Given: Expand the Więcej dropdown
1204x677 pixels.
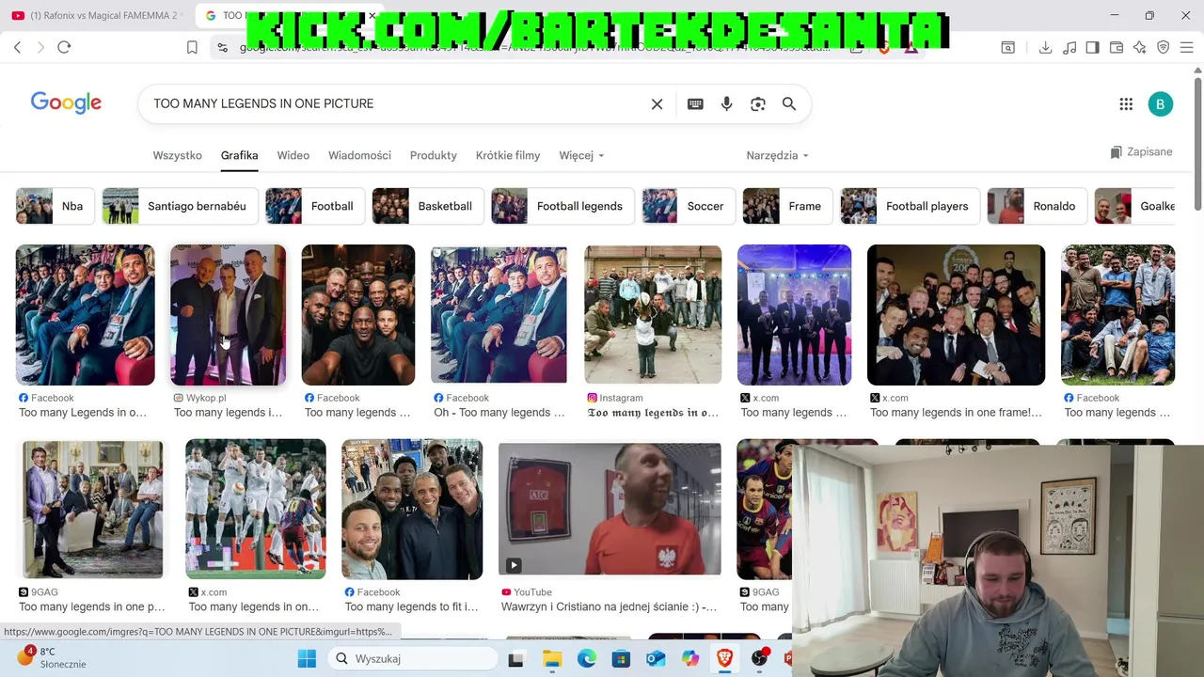Looking at the screenshot, I should pos(581,155).
